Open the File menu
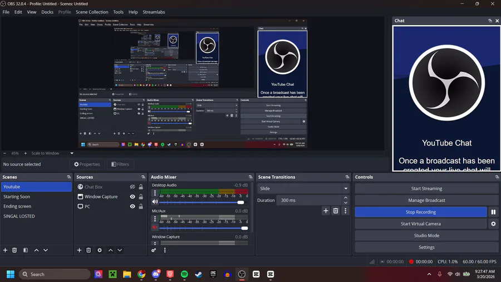The image size is (501, 282). (6, 12)
